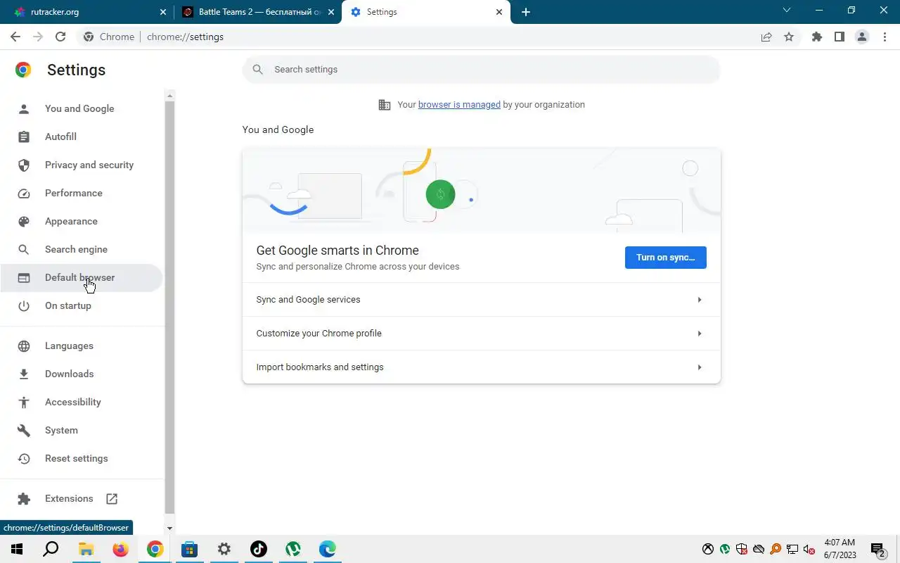Open Sync and Google services text row
This screenshot has width=900, height=563.
coord(482,300)
